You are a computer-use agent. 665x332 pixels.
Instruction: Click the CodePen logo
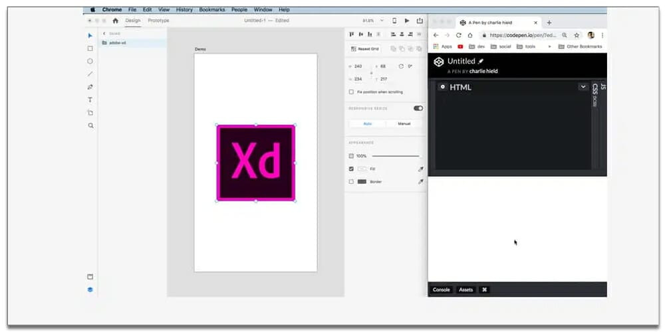pyautogui.click(x=438, y=62)
